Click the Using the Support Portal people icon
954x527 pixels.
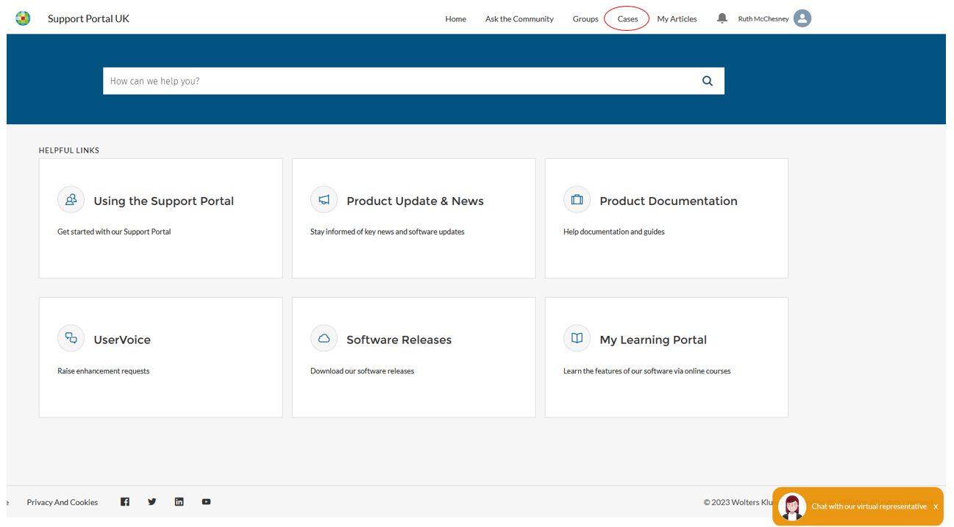tap(71, 199)
